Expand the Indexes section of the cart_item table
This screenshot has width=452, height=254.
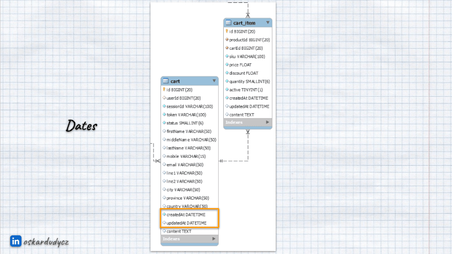(x=267, y=122)
